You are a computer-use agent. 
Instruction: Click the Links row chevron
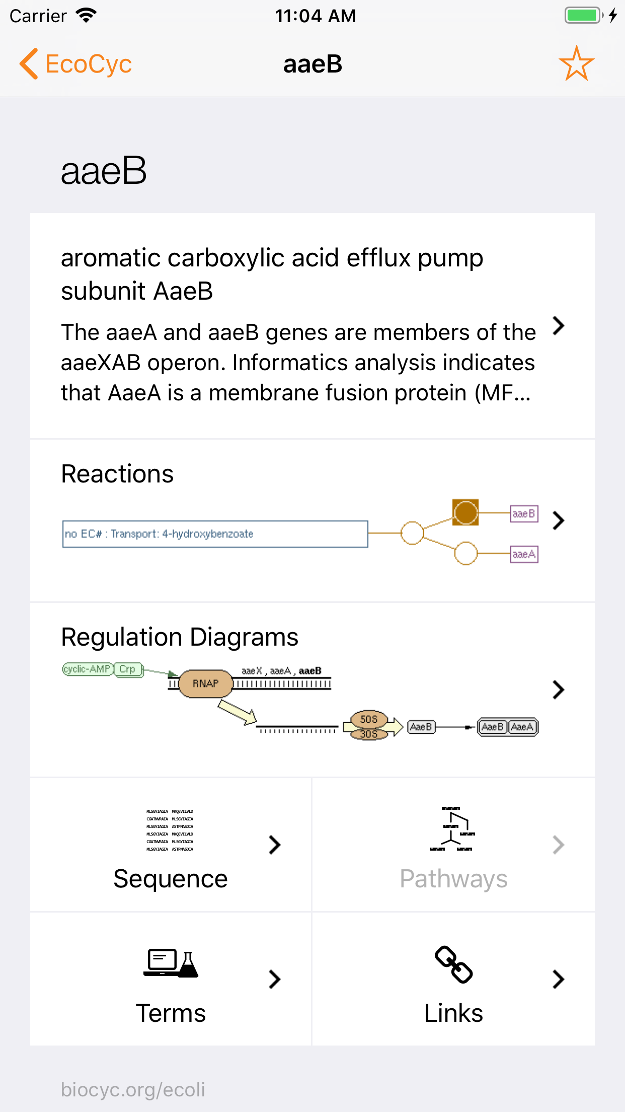558,979
